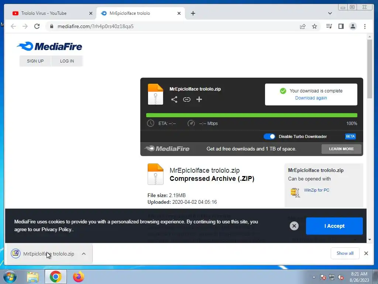
Task: Click 'File size: 2.19MB' text
Action: [x=166, y=195]
